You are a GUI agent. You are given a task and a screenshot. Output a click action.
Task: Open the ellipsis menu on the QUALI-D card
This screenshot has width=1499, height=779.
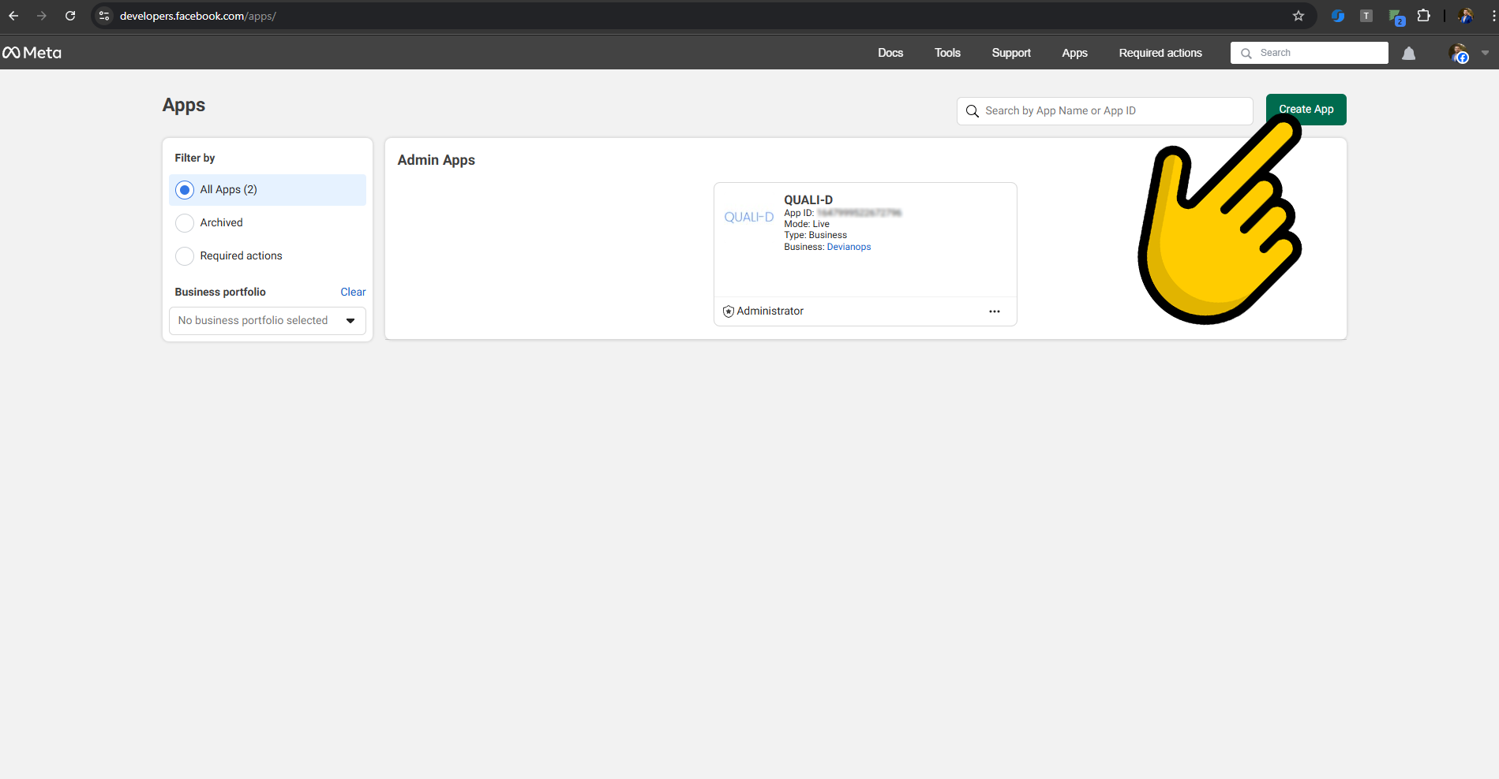pyautogui.click(x=994, y=311)
